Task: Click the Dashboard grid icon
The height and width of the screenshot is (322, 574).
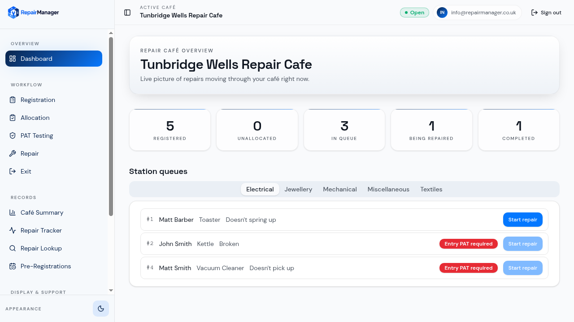Action: pyautogui.click(x=13, y=59)
